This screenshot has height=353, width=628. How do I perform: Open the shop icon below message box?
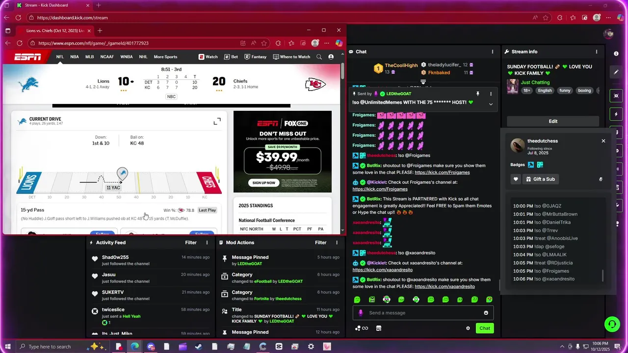[379, 328]
